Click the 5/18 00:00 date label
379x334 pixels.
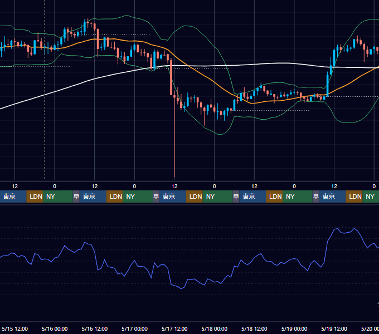point(215,328)
